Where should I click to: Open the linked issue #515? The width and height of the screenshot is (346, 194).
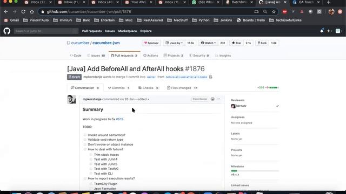(119, 119)
